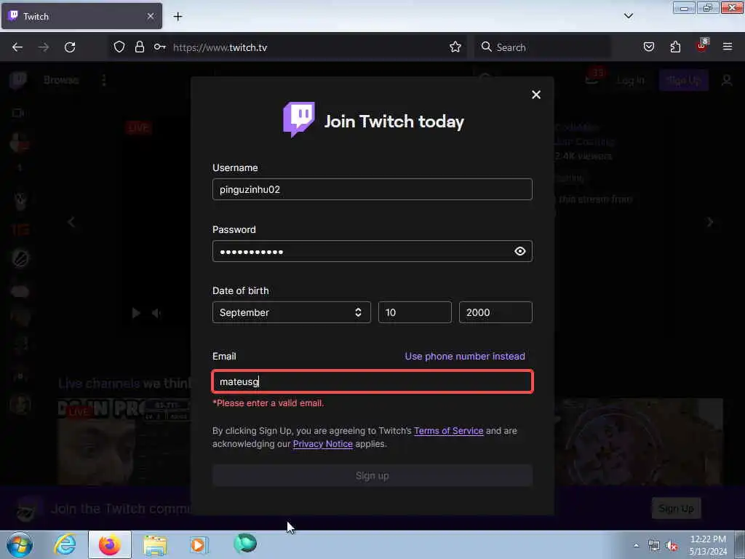Open the Firefox hamburger menu

pyautogui.click(x=728, y=47)
